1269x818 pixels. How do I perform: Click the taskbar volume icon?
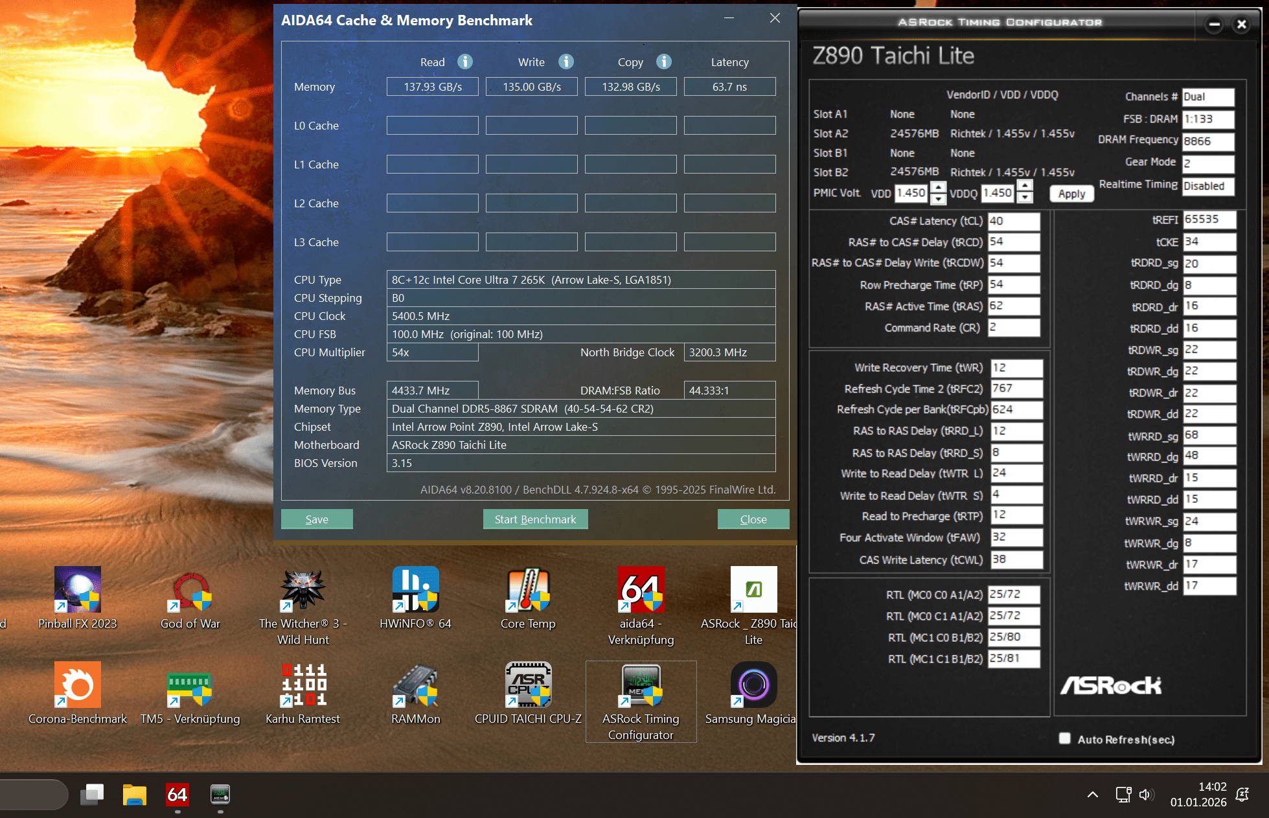1146,795
